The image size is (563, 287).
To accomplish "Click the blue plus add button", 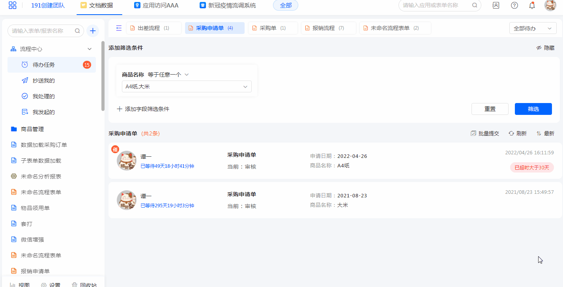I will click(x=92, y=31).
